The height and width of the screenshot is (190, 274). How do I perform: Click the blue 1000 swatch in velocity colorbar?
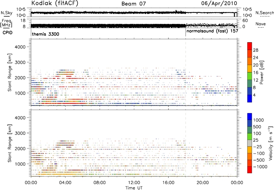(x=250, y=116)
